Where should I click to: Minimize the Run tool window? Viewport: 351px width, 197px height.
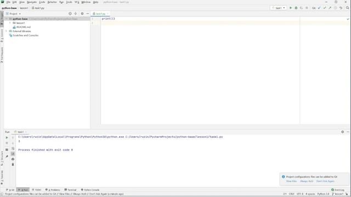click(x=348, y=132)
